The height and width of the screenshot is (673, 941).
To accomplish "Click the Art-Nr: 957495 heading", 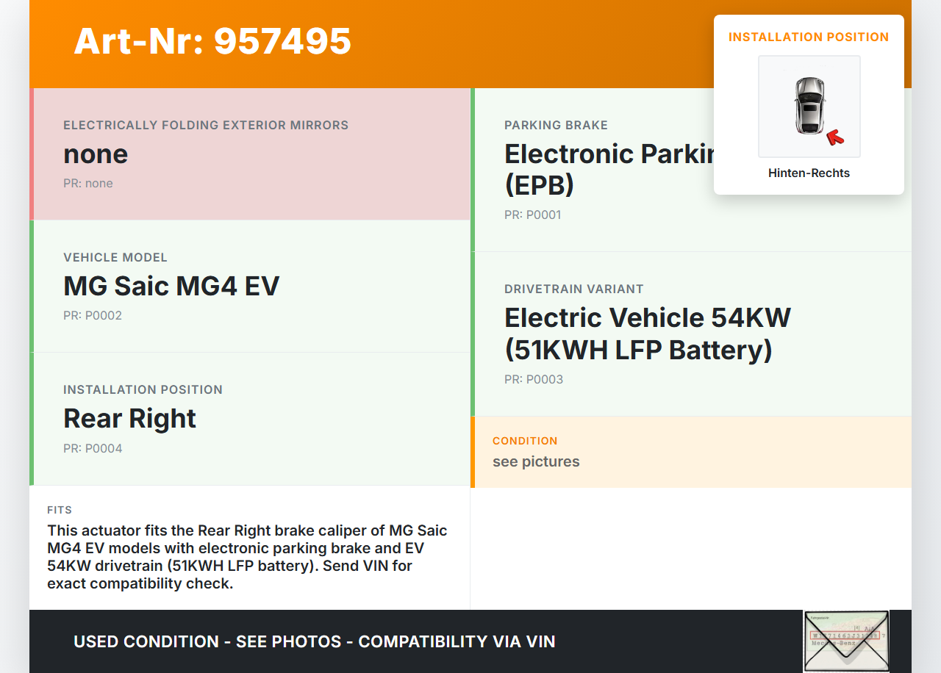I will click(x=212, y=41).
